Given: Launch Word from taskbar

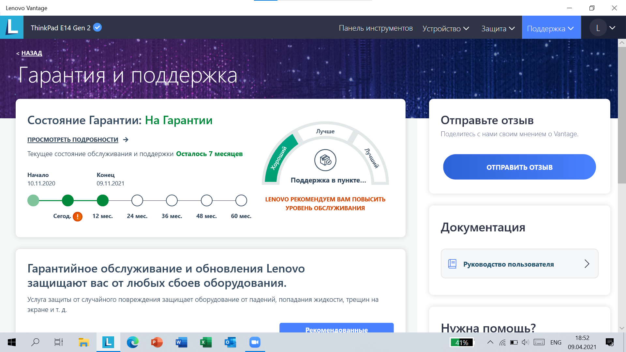Looking at the screenshot, I should pos(182,342).
